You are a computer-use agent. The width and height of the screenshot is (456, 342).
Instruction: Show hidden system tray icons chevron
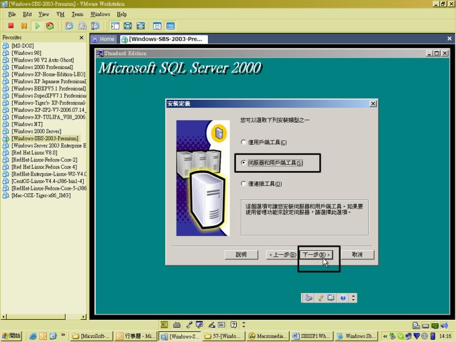pos(385,336)
